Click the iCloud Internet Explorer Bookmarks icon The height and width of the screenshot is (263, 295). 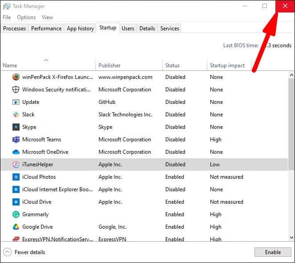[16, 189]
